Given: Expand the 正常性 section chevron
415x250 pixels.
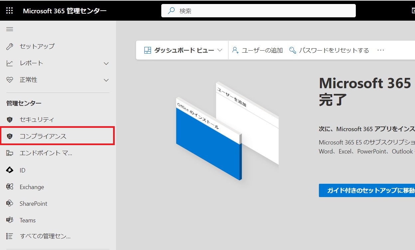Looking at the screenshot, I should pos(106,80).
